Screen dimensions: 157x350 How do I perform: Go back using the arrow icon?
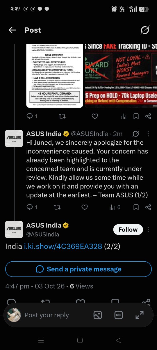[x=12, y=30]
